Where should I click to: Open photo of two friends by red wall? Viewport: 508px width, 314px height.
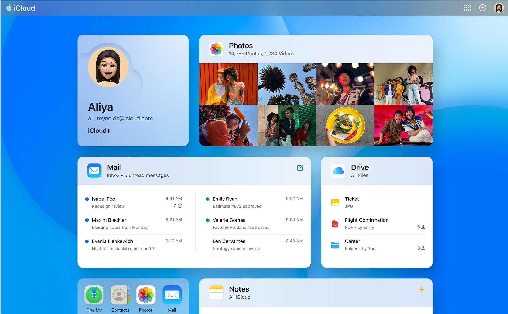[228, 84]
